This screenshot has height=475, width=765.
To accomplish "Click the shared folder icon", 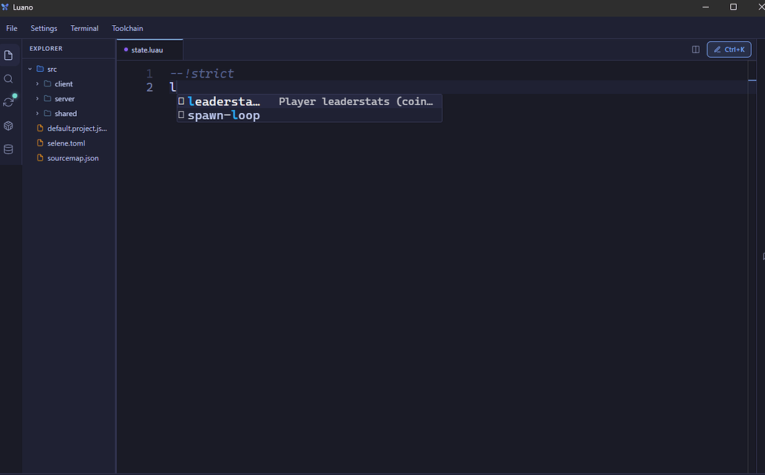I will 48,113.
